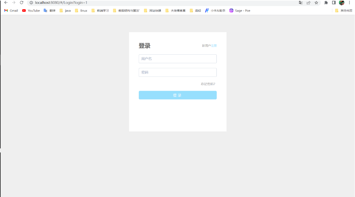This screenshot has width=355, height=197.
Task: Click the share this page icon
Action: (x=309, y=3)
